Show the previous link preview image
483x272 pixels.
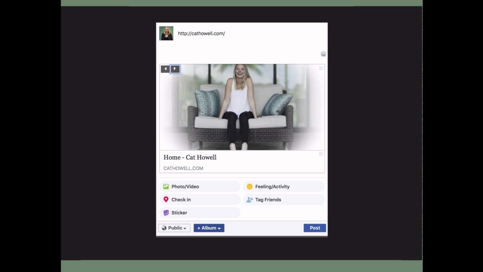pos(165,69)
